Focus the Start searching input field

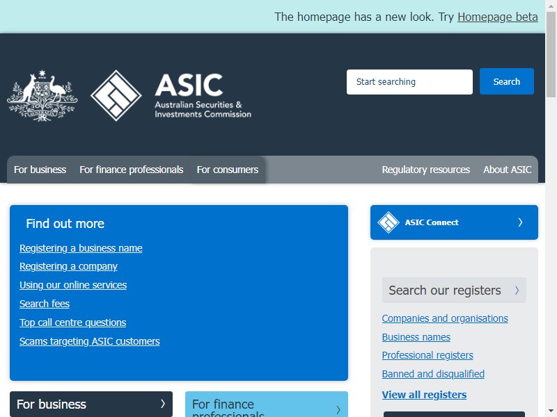(x=409, y=82)
